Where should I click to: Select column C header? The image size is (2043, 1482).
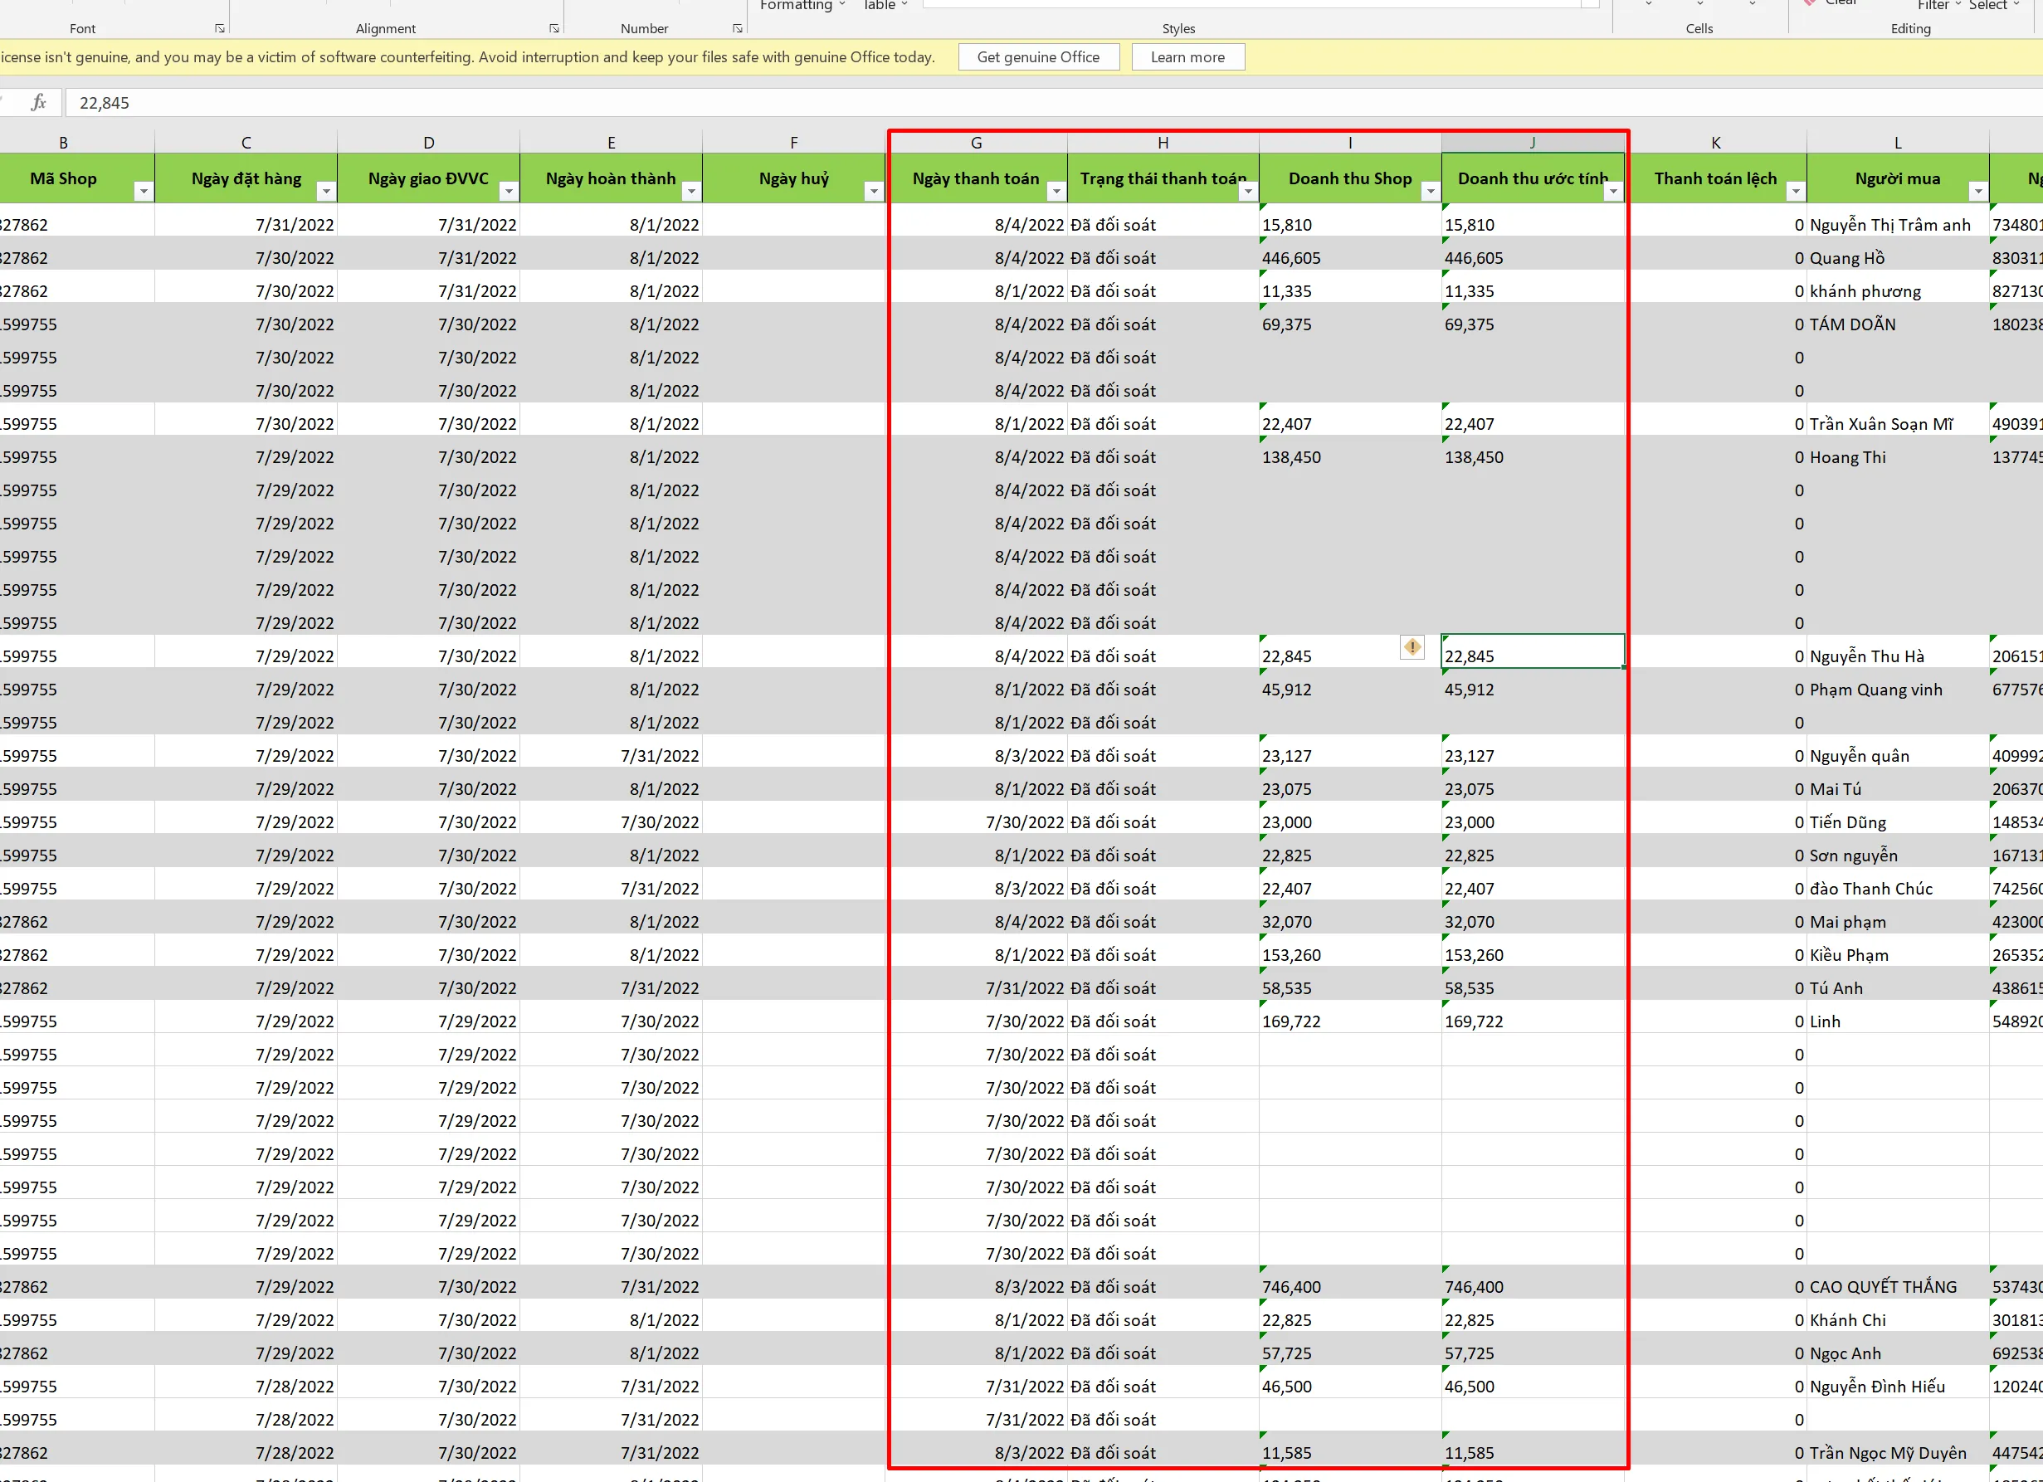[246, 143]
